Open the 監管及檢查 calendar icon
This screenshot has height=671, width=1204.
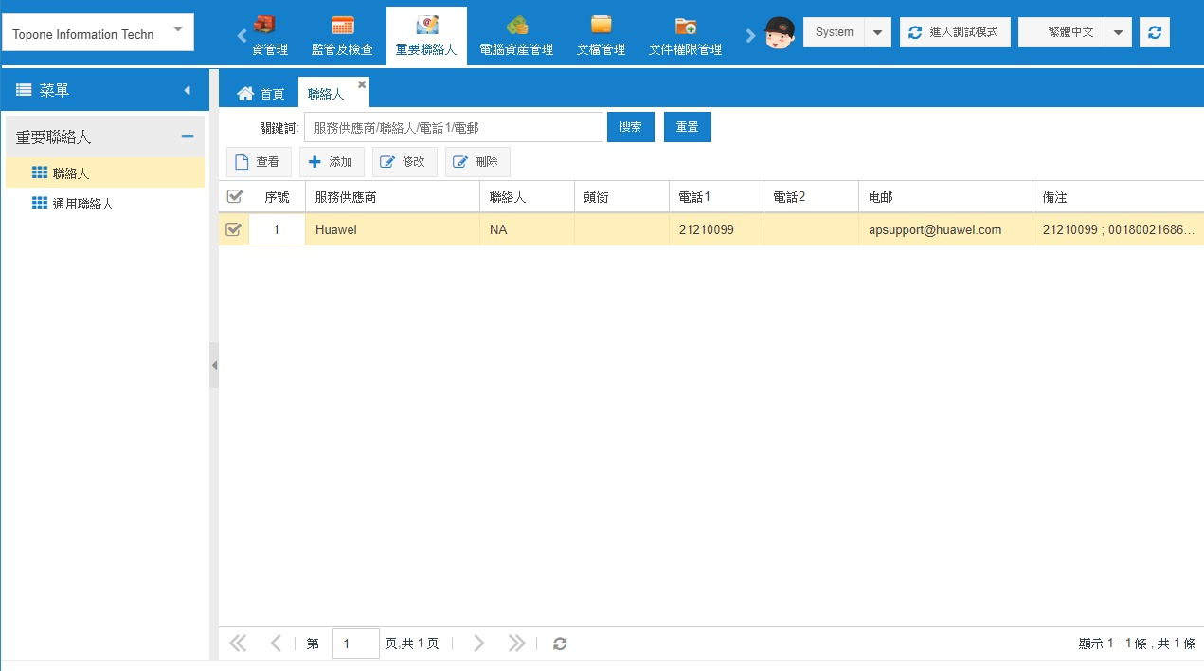point(342,26)
